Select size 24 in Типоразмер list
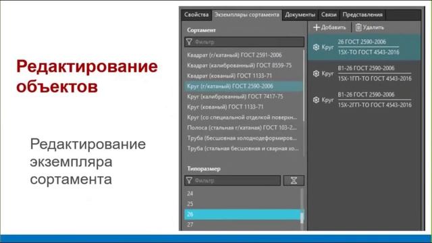The image size is (432, 243). coord(242,194)
